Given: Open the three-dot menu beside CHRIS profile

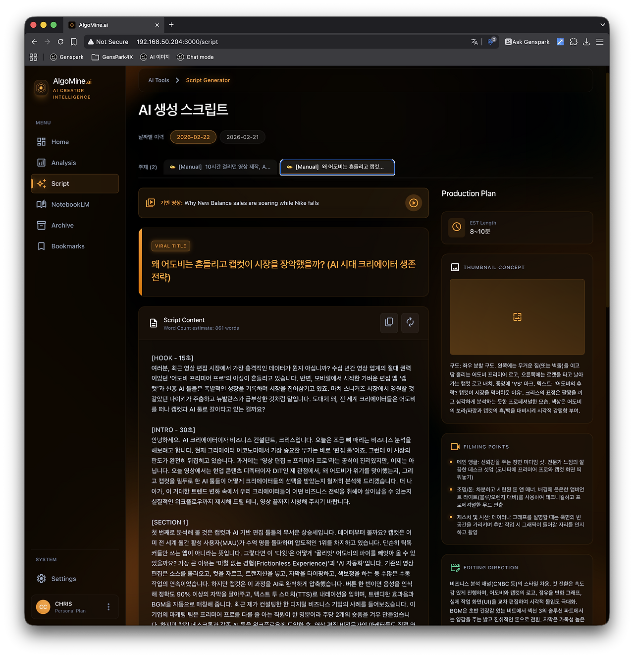Looking at the screenshot, I should (108, 606).
